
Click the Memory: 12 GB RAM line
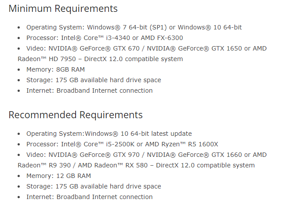58,176
